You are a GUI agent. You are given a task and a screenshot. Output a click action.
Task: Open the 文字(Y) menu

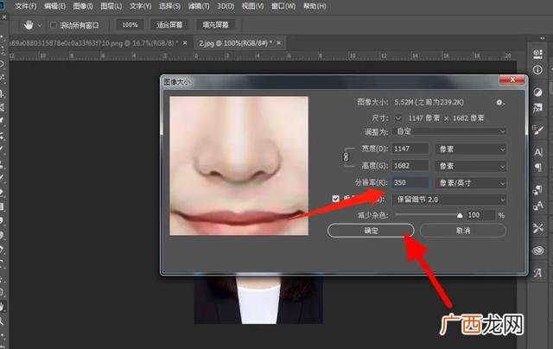point(140,6)
